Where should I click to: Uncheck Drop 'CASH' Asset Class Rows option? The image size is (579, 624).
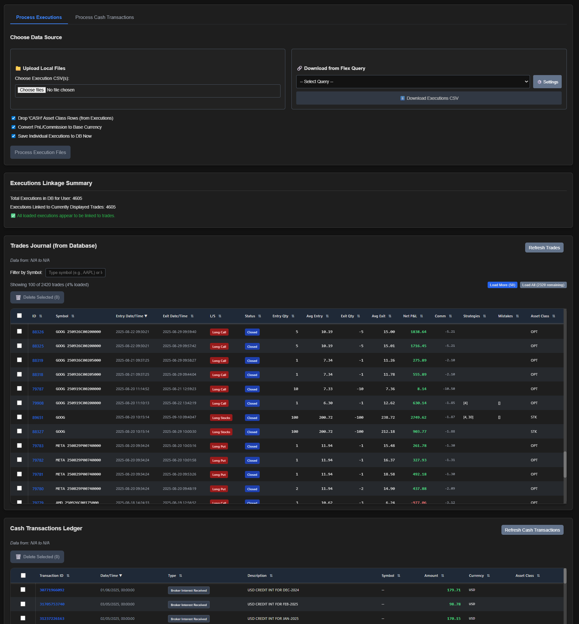[x=13, y=118]
